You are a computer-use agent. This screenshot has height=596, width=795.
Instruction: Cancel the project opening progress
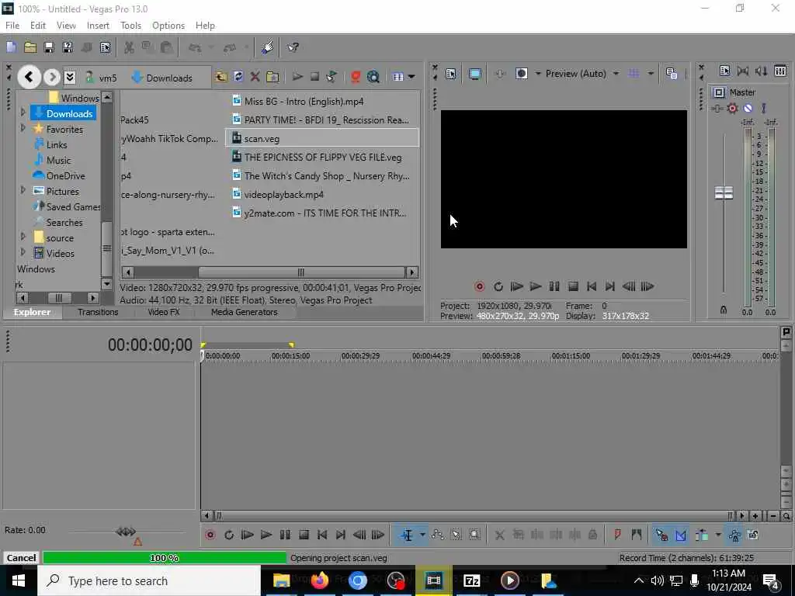point(21,558)
